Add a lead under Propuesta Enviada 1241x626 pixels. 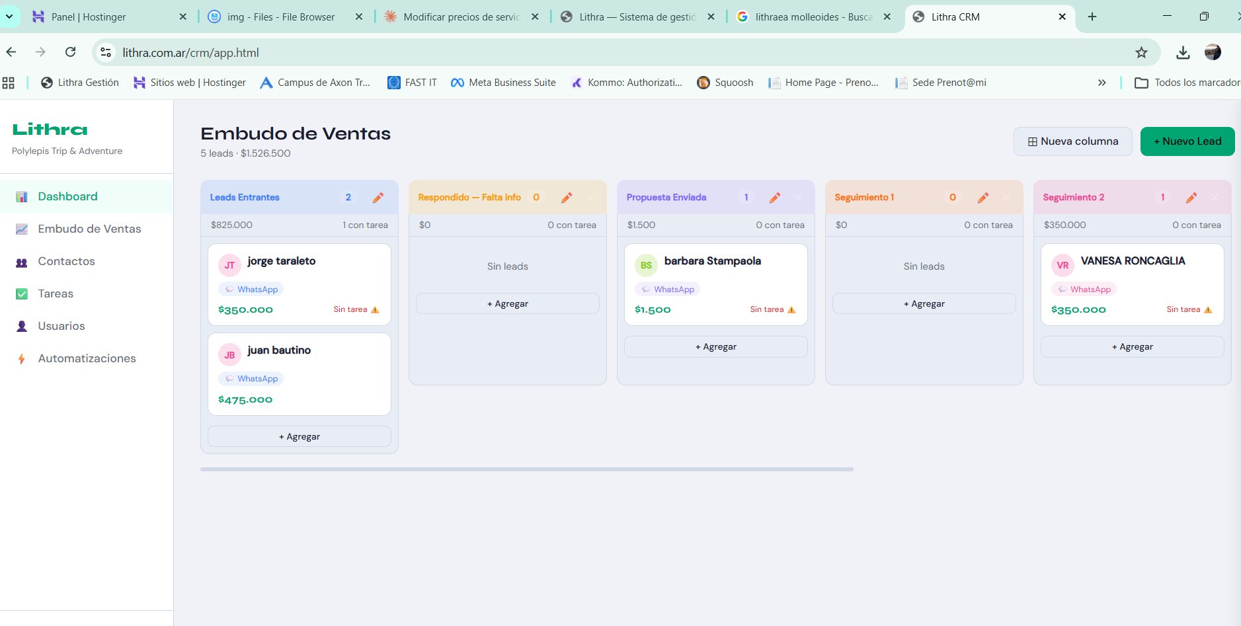pyautogui.click(x=716, y=346)
